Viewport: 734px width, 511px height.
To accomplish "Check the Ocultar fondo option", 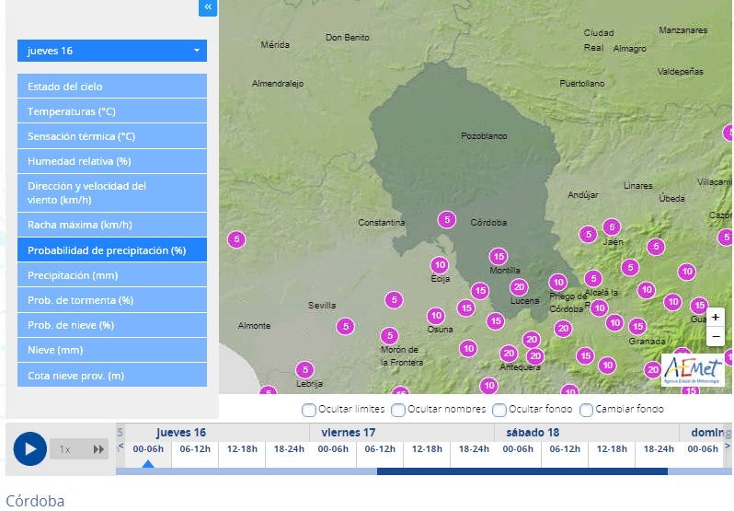I will coord(499,410).
